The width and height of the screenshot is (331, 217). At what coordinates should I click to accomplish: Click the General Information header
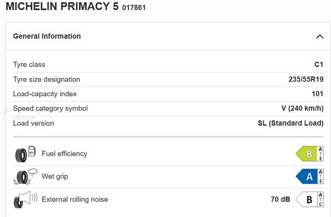tap(47, 37)
